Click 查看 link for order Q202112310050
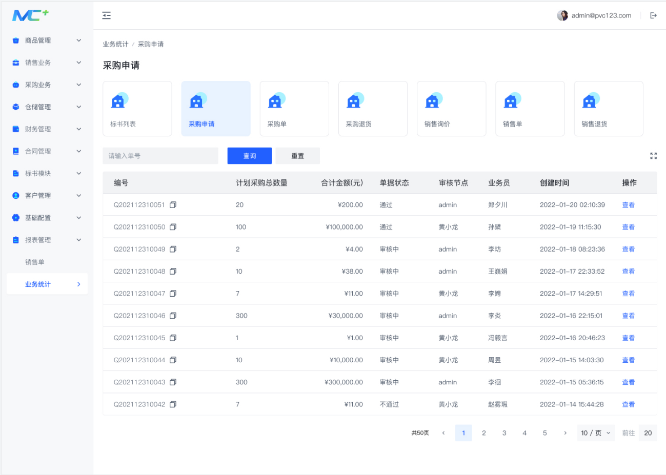This screenshot has height=475, width=666. click(x=629, y=227)
